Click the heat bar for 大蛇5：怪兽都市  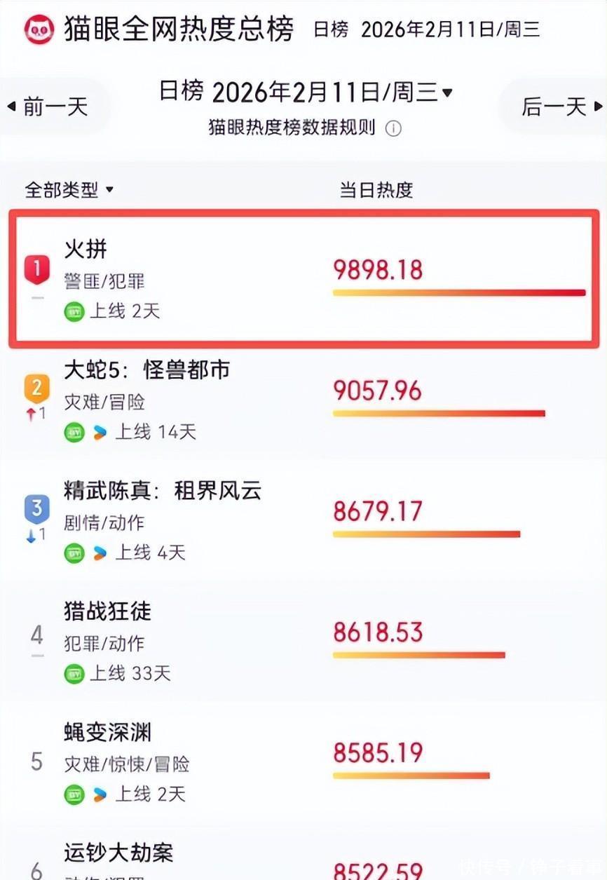tap(439, 414)
